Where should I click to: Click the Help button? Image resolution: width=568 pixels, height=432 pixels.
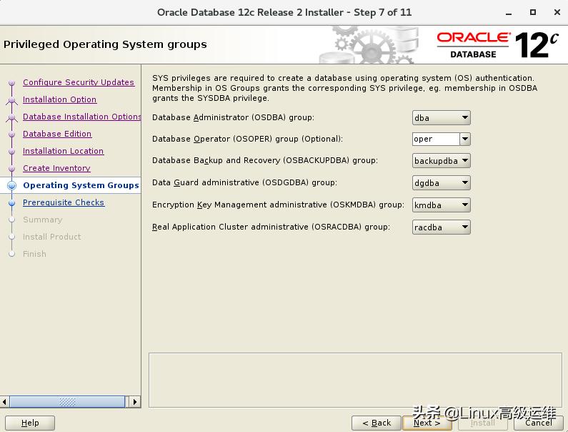click(x=30, y=423)
